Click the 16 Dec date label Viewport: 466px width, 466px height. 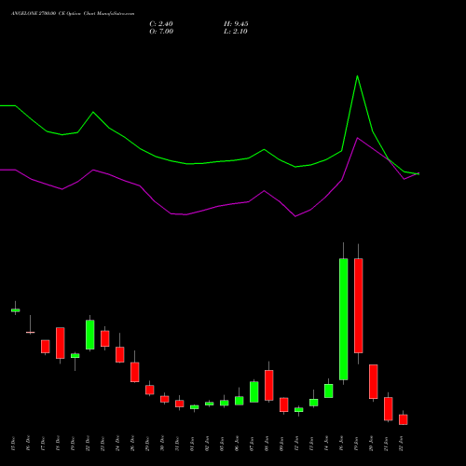pyautogui.click(x=28, y=444)
